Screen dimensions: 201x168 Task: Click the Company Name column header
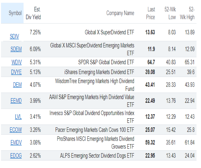click(120, 13)
